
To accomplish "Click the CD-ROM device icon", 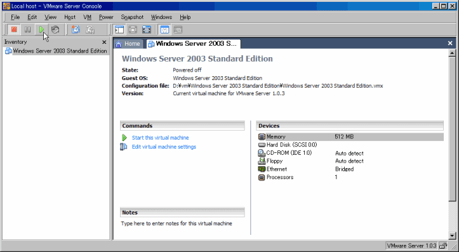I will (262, 153).
